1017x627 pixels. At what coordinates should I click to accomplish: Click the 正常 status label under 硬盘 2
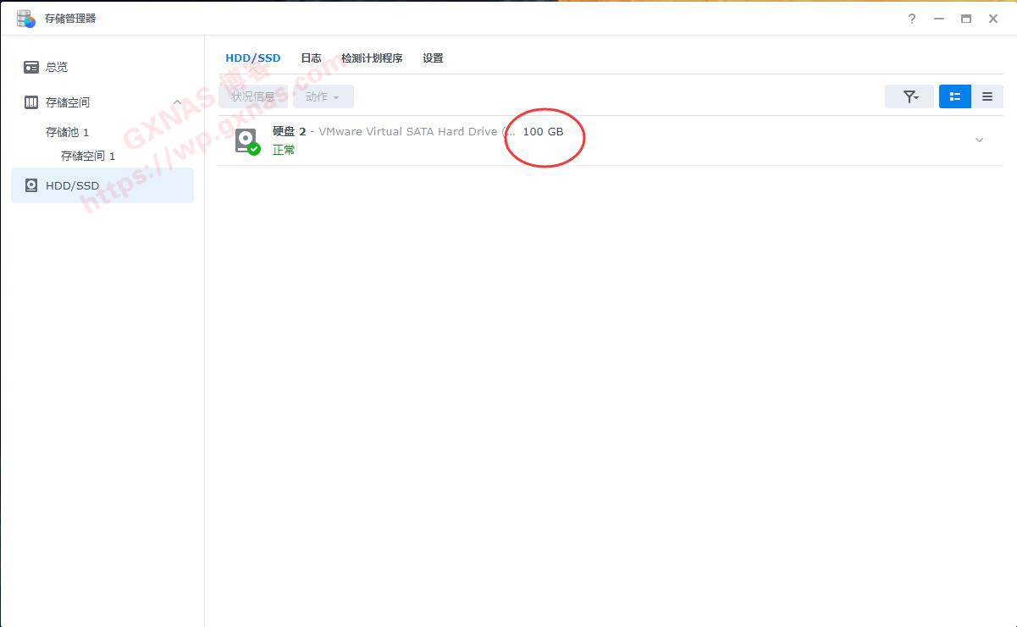tap(283, 149)
